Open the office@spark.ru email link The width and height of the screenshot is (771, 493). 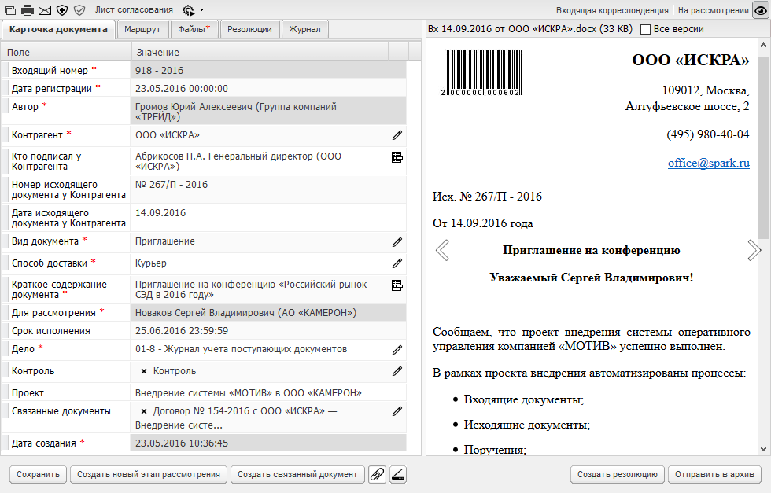(x=709, y=163)
